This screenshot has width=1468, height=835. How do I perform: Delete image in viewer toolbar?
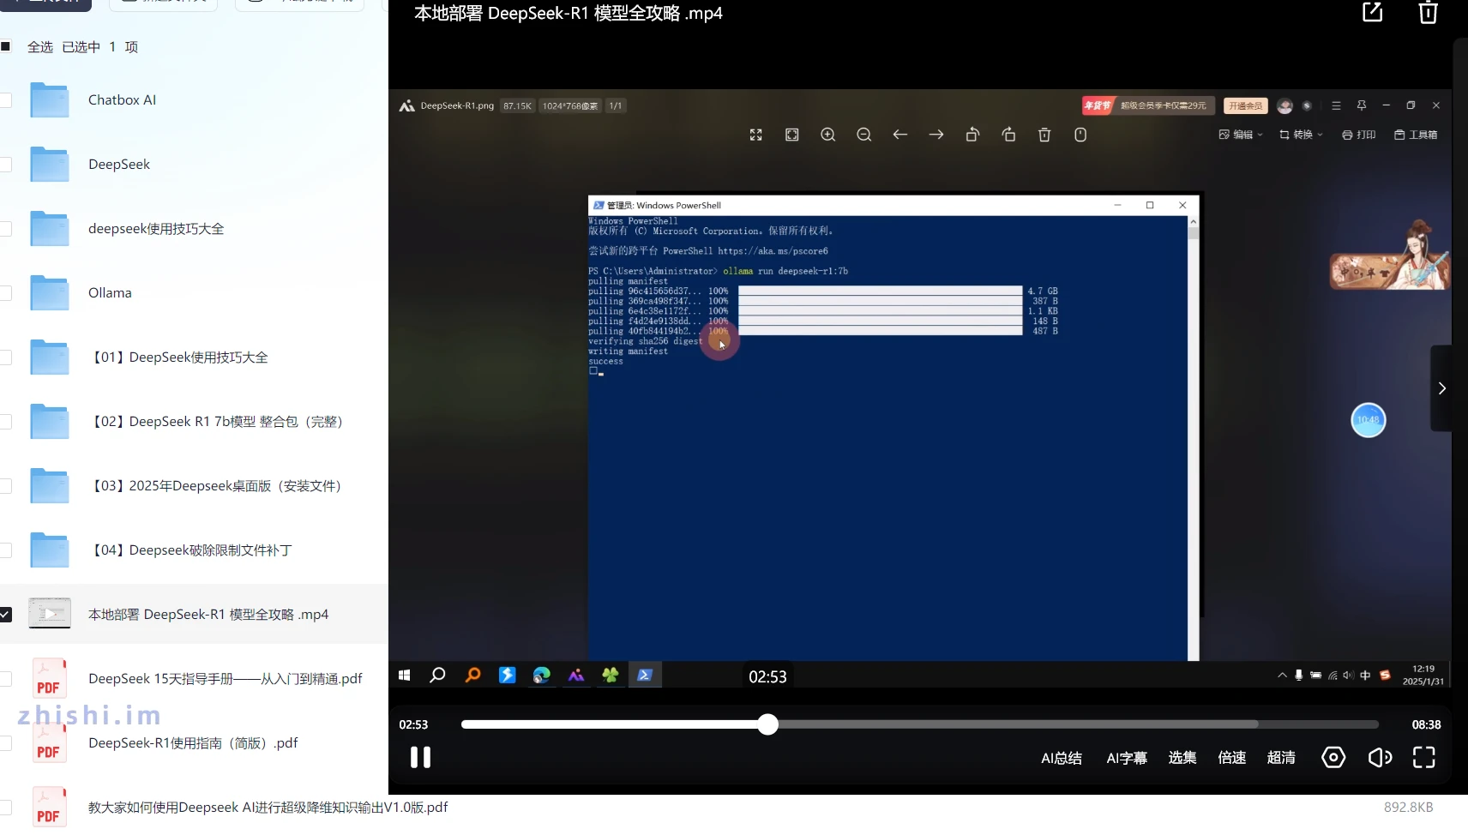(x=1044, y=135)
